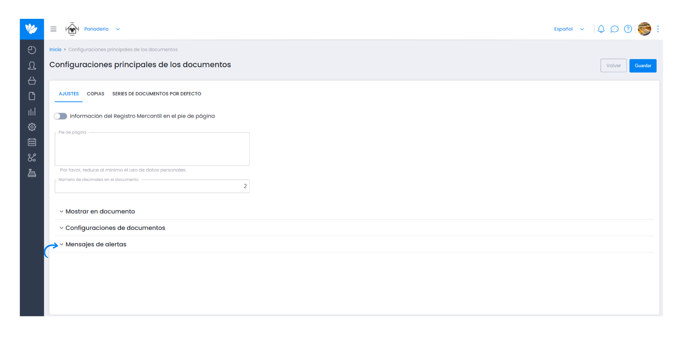Click the Volver button
Image resolution: width=683 pixels, height=337 pixels.
tap(613, 66)
